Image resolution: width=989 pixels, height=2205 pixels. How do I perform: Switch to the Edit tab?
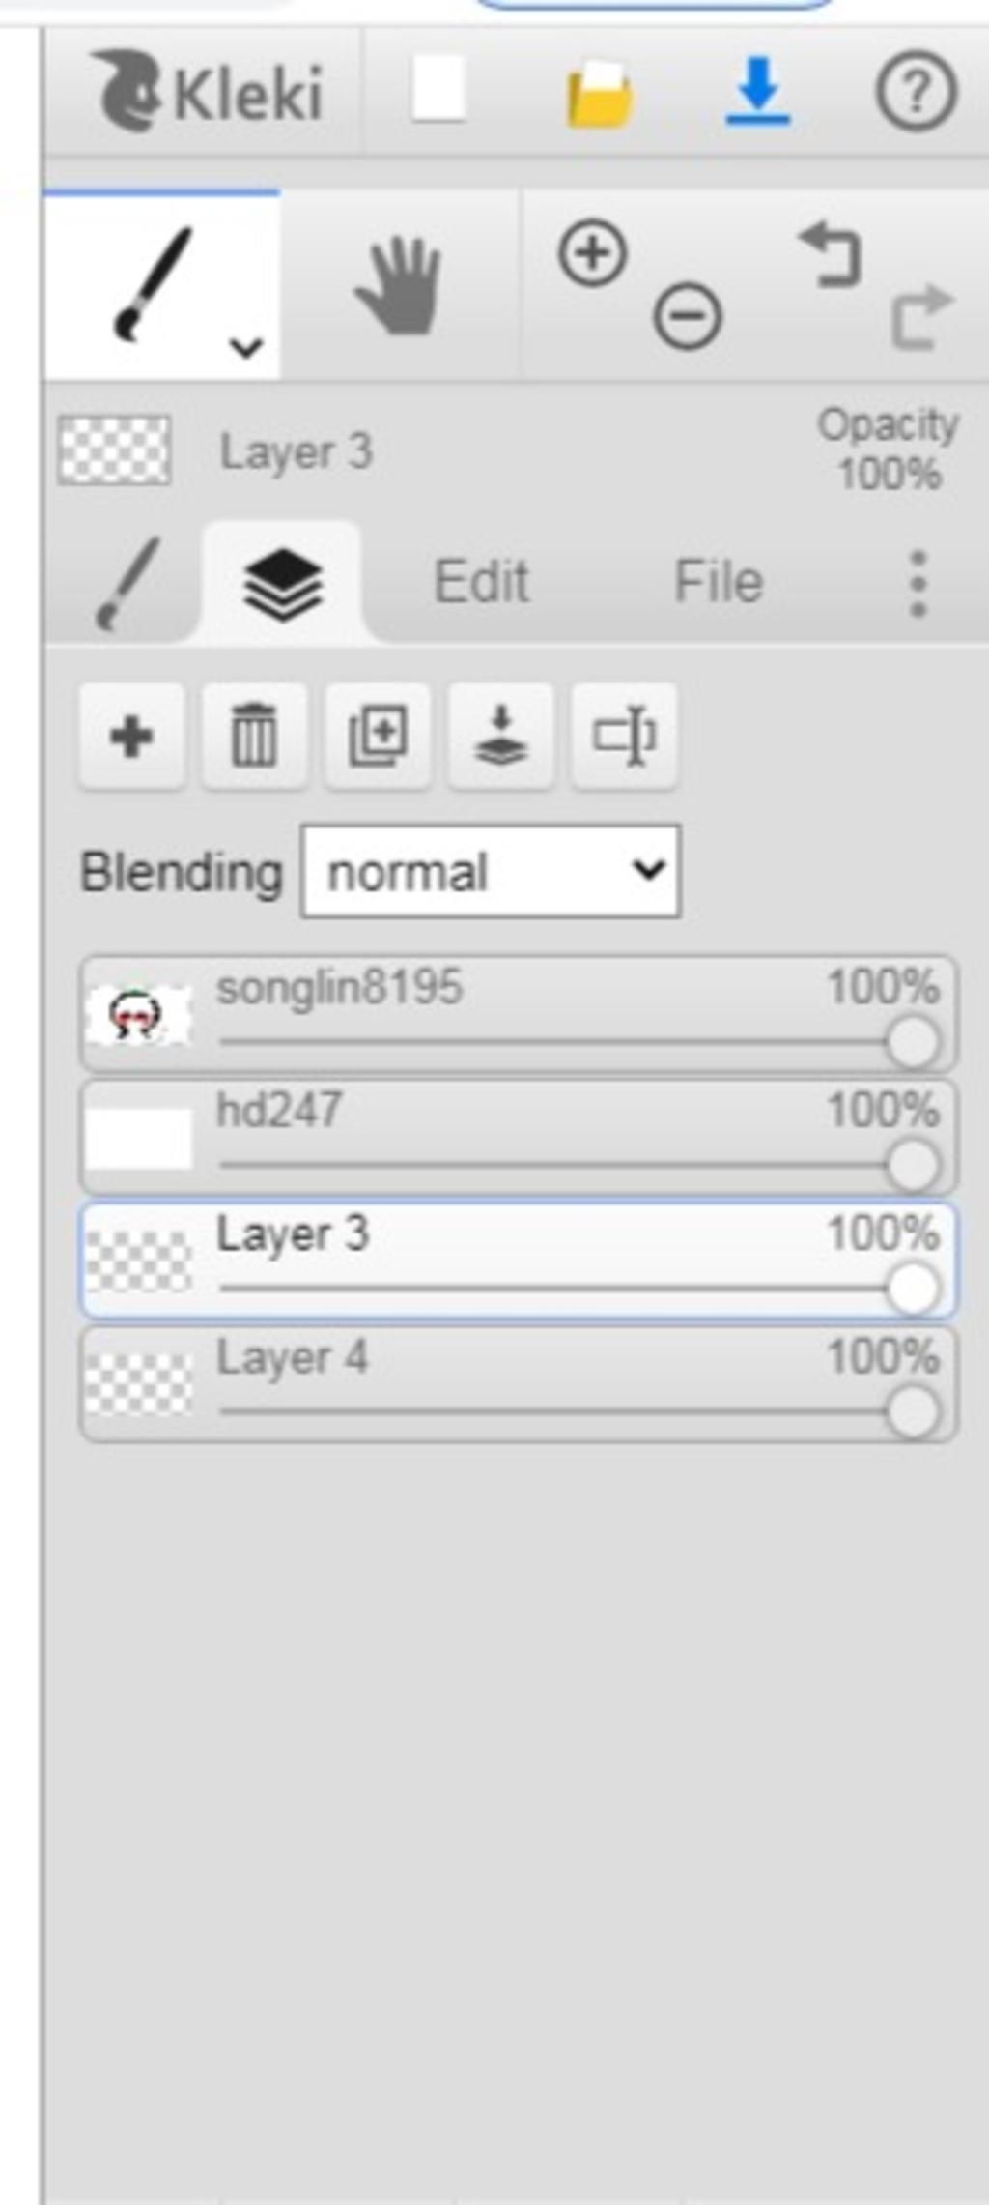481,581
